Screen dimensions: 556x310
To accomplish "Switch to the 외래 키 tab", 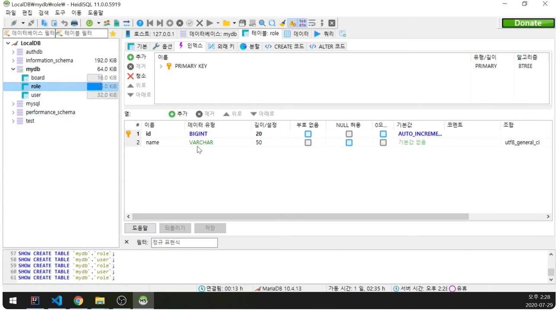I will coord(221,46).
